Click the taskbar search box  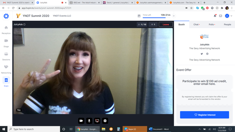click(34, 129)
